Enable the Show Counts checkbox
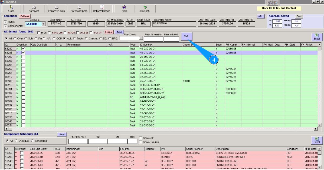This screenshot has height=170, width=324. 140,142
